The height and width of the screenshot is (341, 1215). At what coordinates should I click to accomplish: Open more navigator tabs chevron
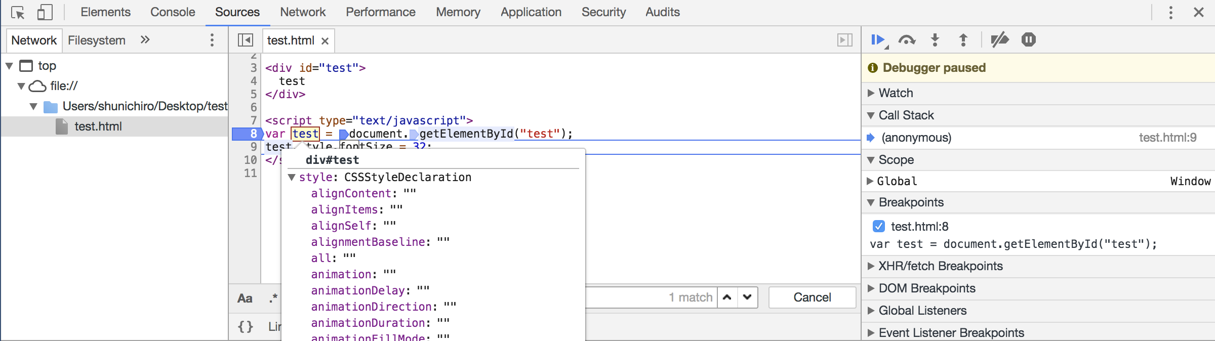pyautogui.click(x=145, y=39)
